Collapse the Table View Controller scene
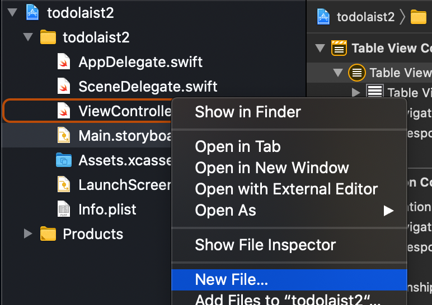 pos(320,48)
